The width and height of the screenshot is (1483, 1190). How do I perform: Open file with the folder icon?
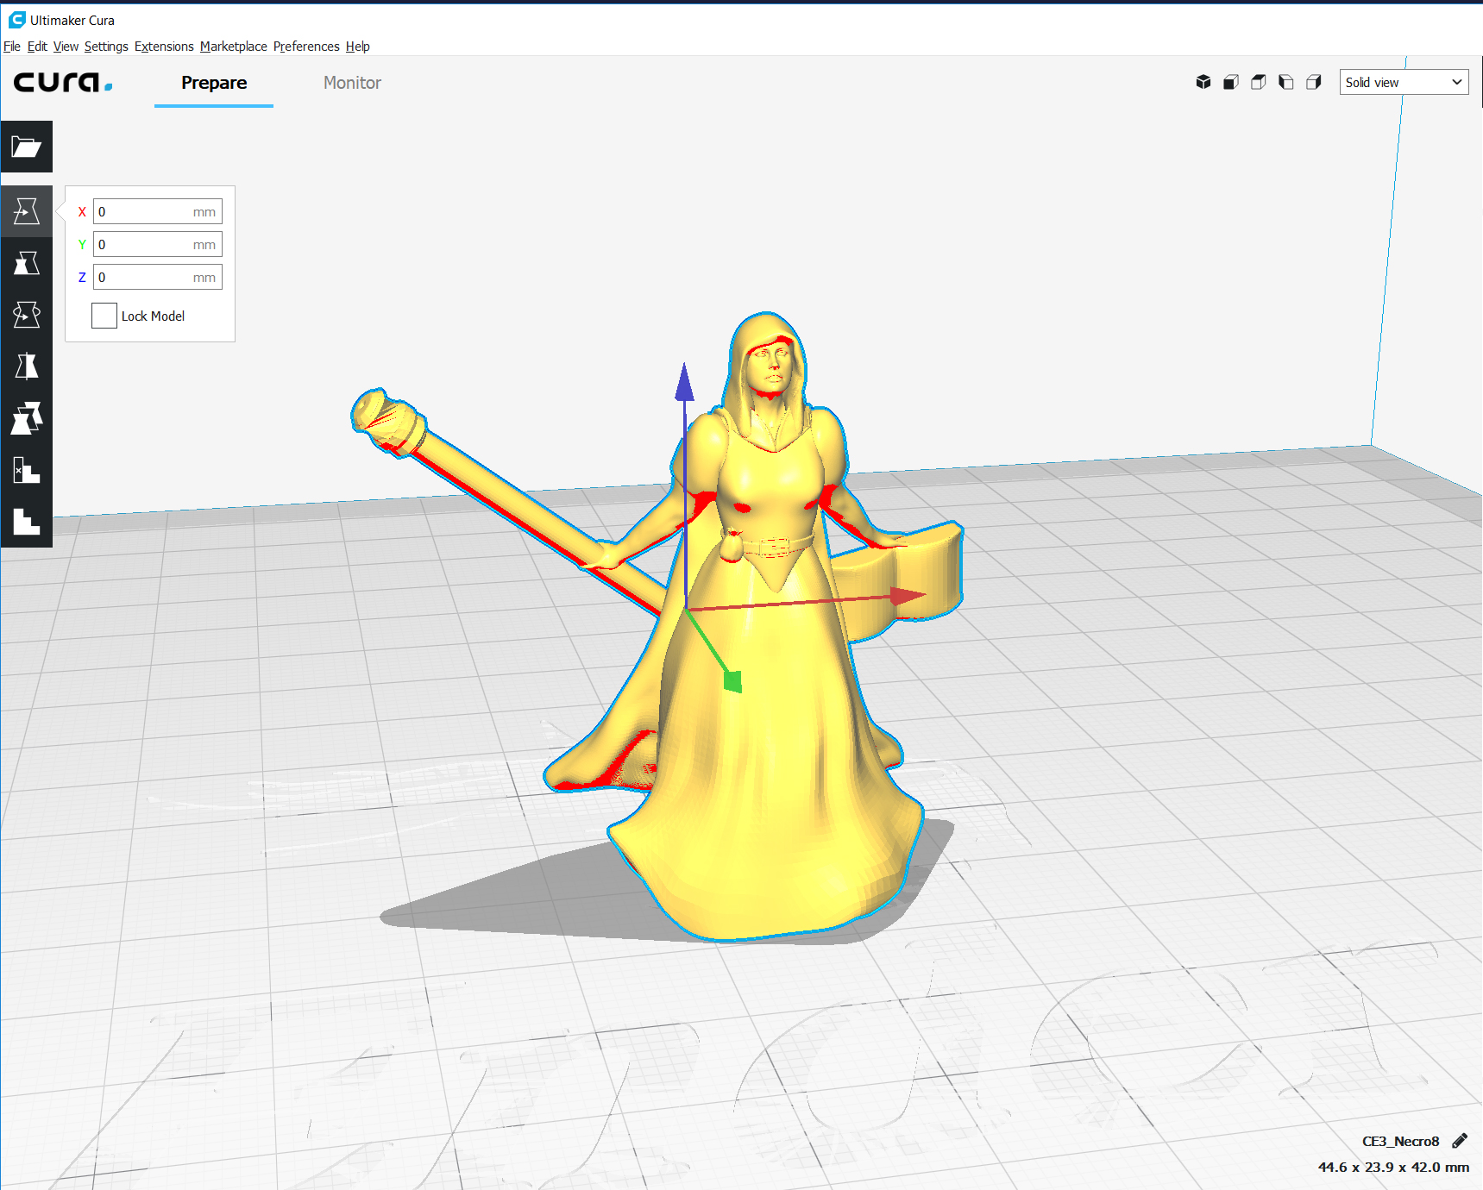(x=26, y=147)
